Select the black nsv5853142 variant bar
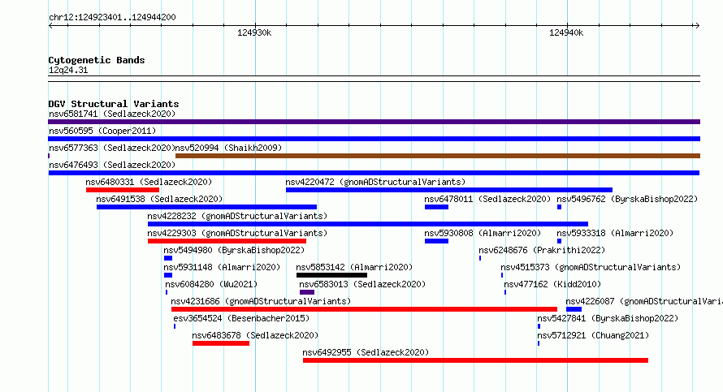The height and width of the screenshot is (392, 723). coord(332,275)
